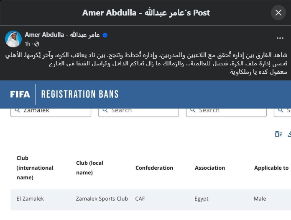The height and width of the screenshot is (220, 291).
Task: Focus the search field containing Zamalek
Action: [x=54, y=110]
